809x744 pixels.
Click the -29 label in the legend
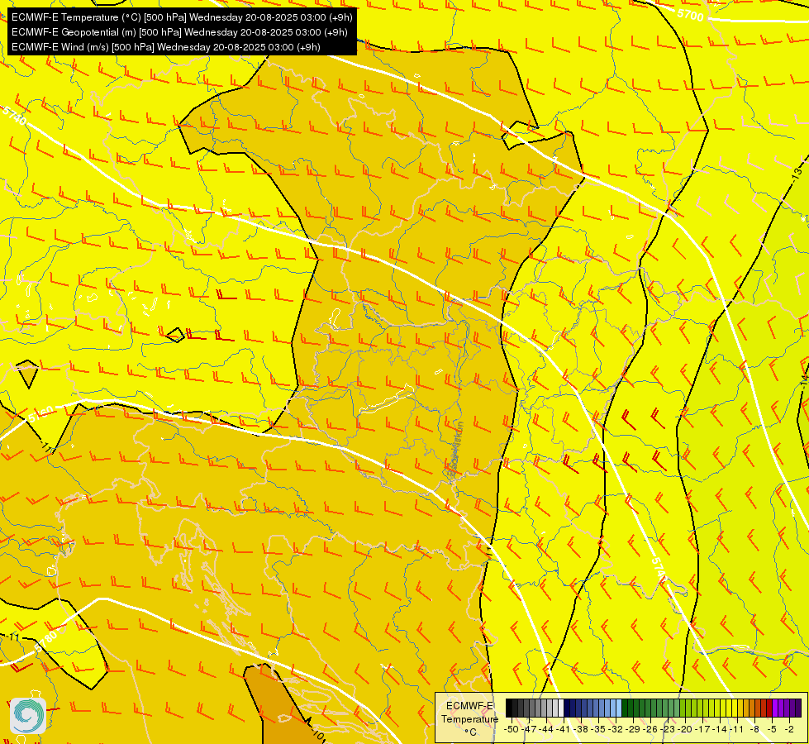[x=633, y=729]
